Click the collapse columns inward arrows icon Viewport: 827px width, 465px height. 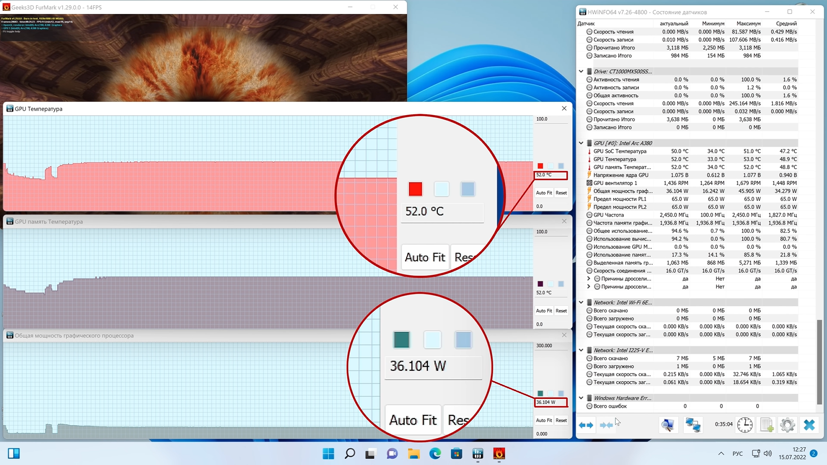point(606,425)
